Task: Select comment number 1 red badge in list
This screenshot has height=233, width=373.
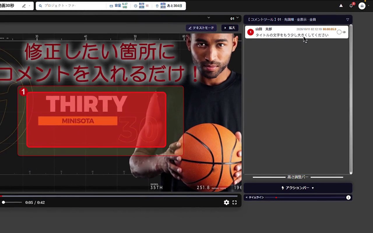Action: point(250,32)
